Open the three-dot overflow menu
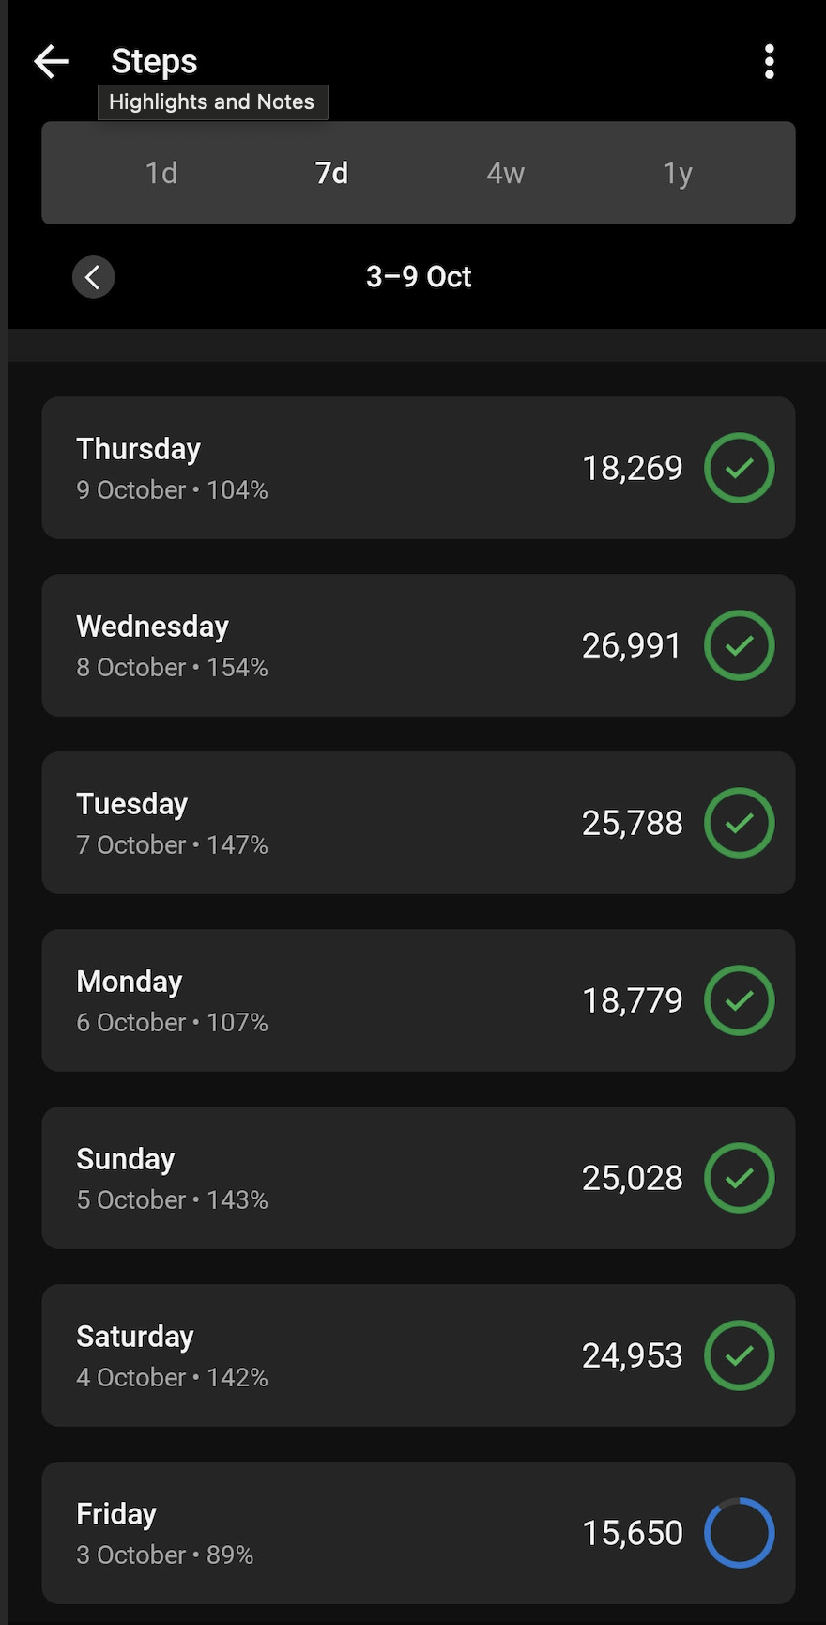The image size is (826, 1625). (769, 62)
